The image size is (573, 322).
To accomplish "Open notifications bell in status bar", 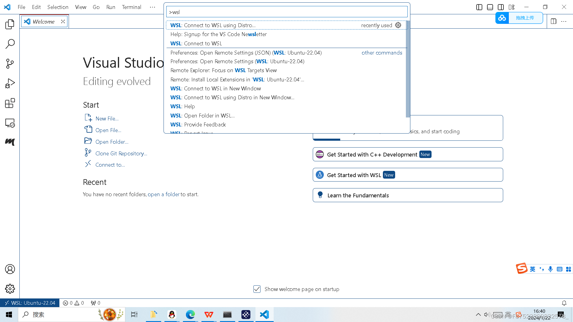I will point(564,303).
